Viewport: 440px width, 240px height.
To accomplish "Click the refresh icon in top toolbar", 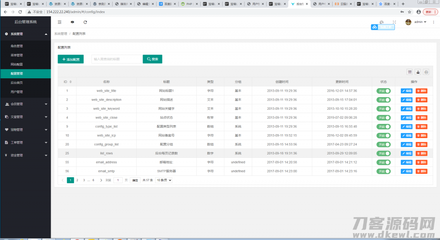I will click(x=85, y=22).
